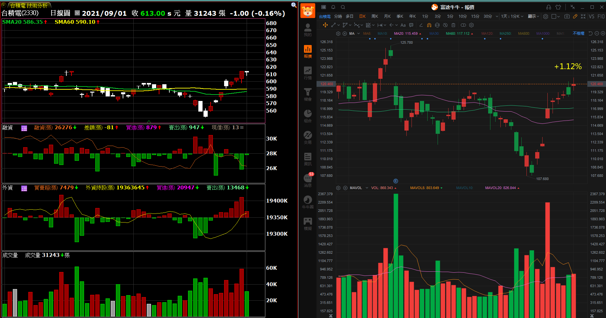This screenshot has height=318, width=606.
Task: Select the comment bubble annotation tool
Action: [x=411, y=25]
